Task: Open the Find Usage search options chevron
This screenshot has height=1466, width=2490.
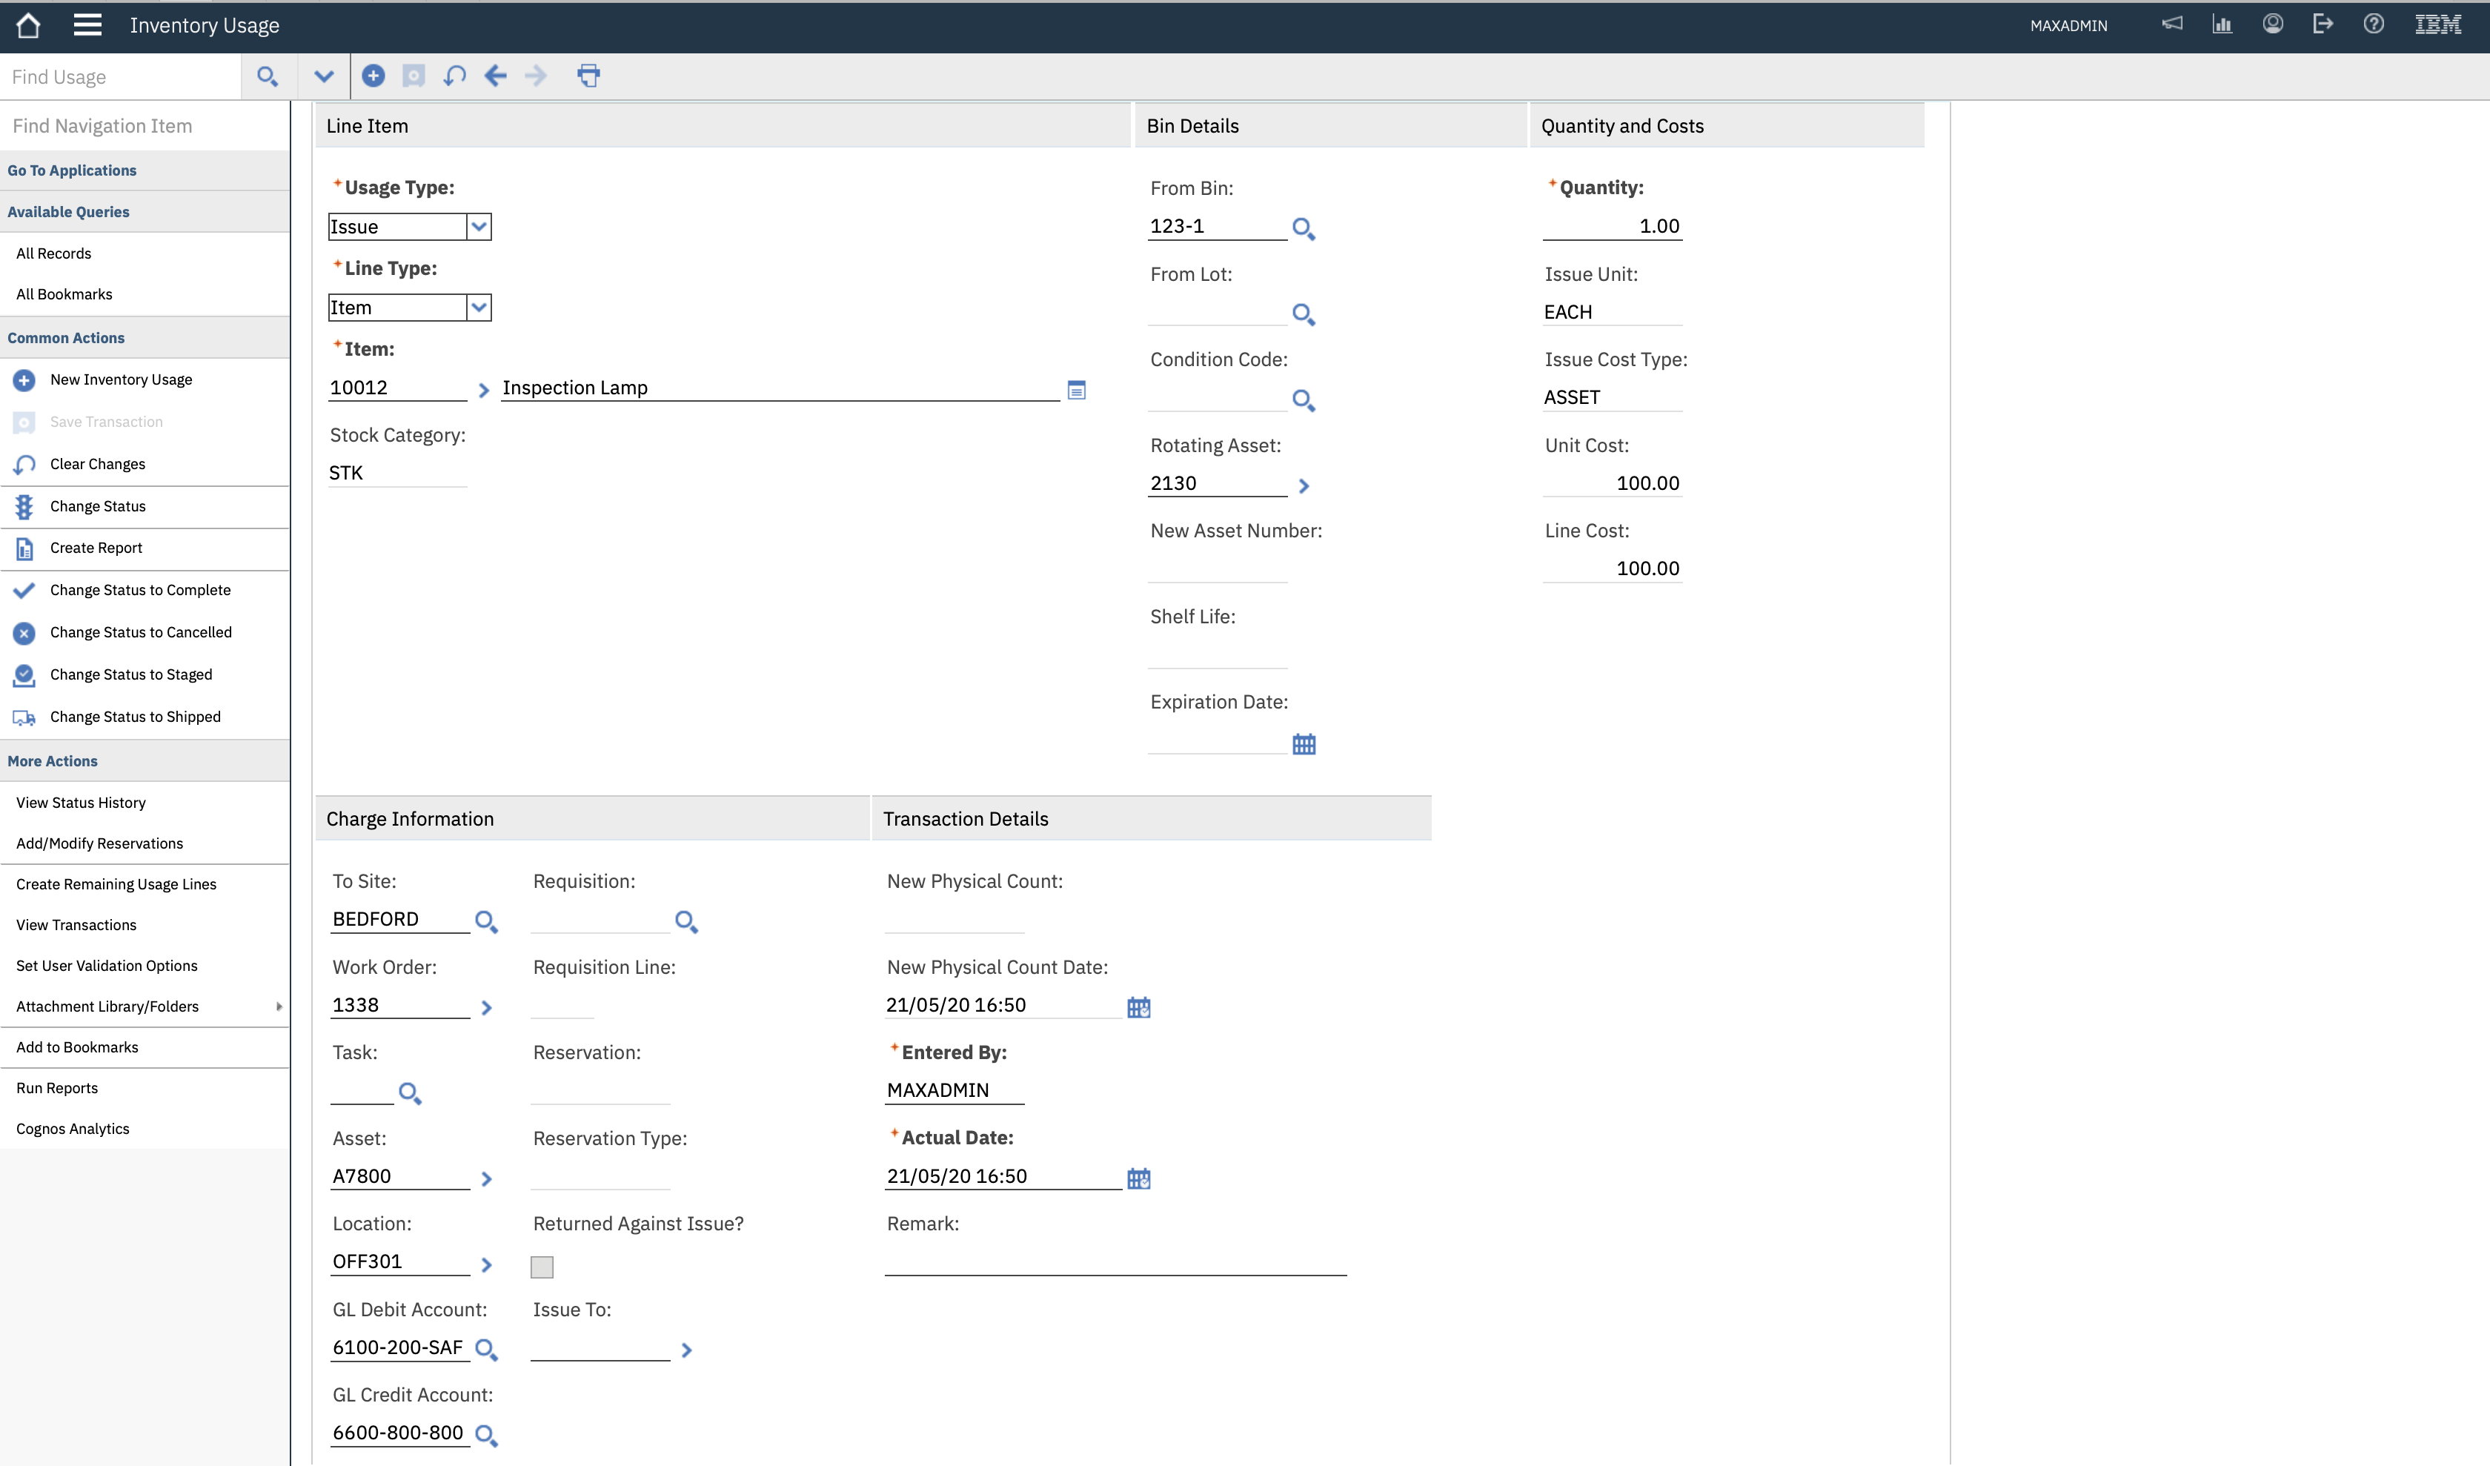Action: click(x=323, y=76)
